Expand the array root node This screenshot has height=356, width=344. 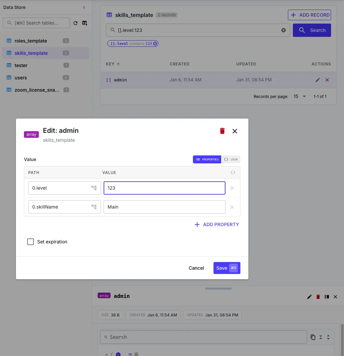[x=107, y=354]
